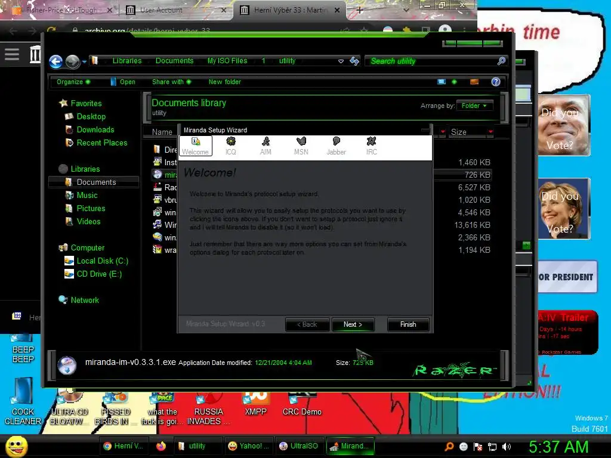Screen dimensions: 611x458
Task: Open the XMPP desktop shortcut
Action: (255, 403)
